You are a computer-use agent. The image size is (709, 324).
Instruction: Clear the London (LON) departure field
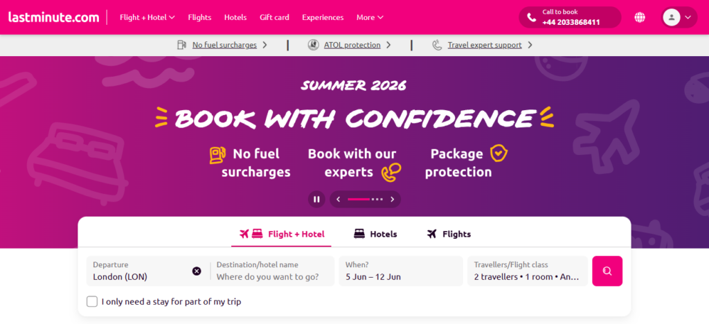(197, 271)
